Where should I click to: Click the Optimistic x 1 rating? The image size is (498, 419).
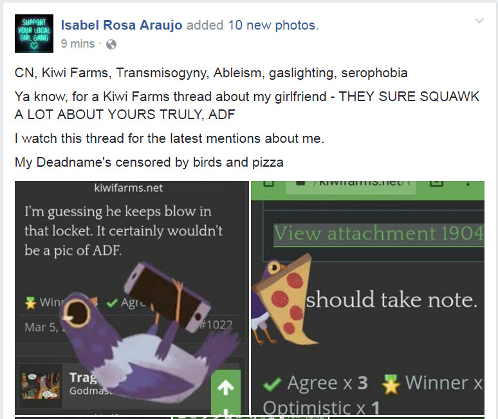pos(321,407)
